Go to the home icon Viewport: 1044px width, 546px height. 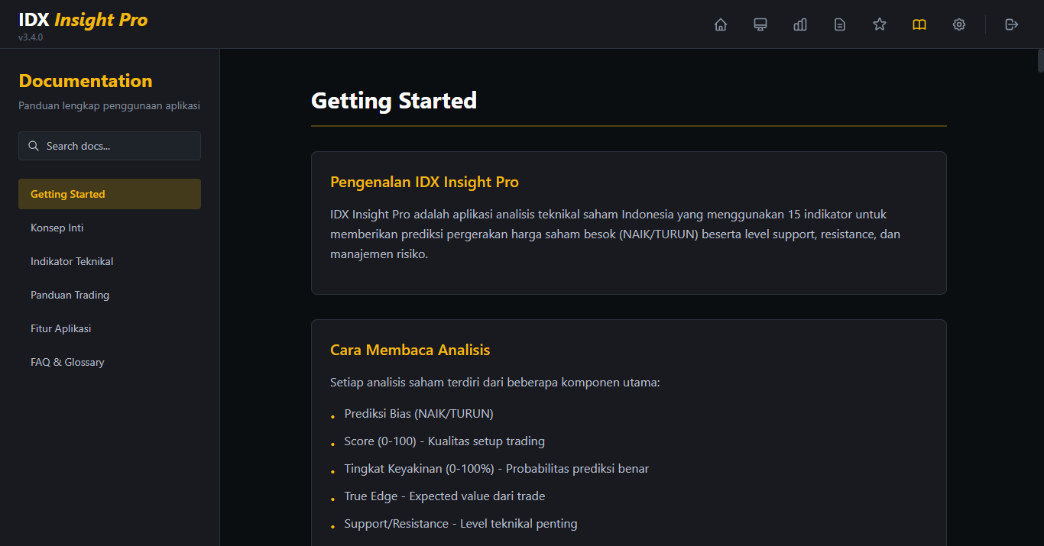click(x=721, y=24)
